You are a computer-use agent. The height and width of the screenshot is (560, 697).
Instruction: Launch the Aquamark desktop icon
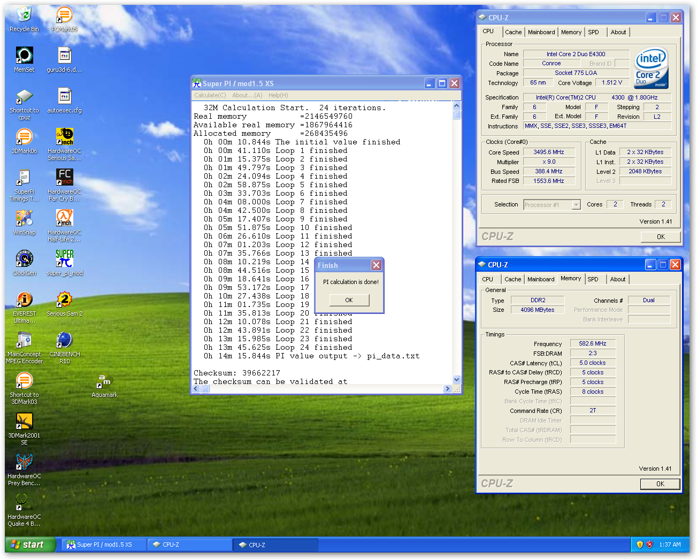tap(104, 385)
